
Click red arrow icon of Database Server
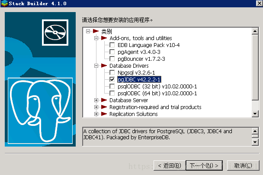(104, 100)
